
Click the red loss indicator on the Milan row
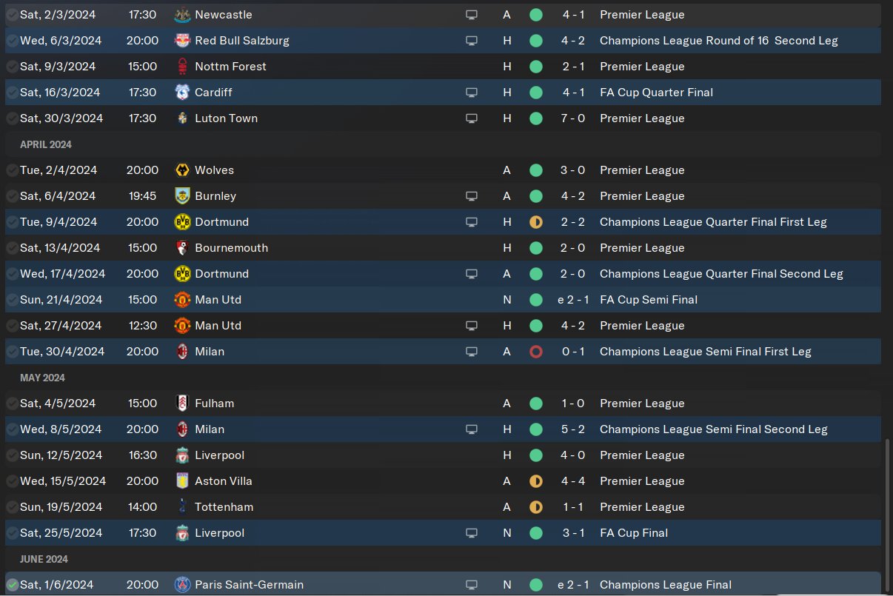(536, 352)
